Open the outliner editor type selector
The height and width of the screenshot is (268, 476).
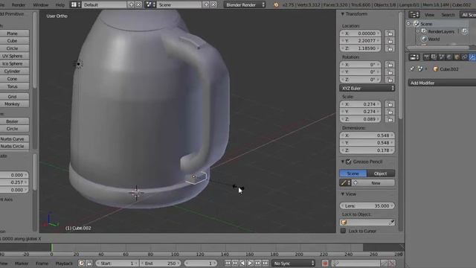click(414, 15)
